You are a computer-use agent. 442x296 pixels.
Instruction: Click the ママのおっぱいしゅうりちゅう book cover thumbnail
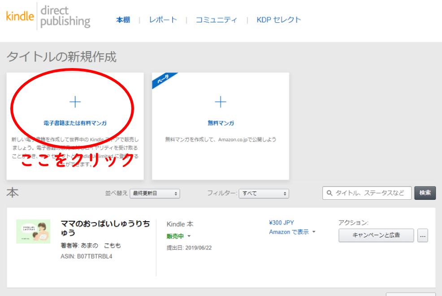(33, 232)
